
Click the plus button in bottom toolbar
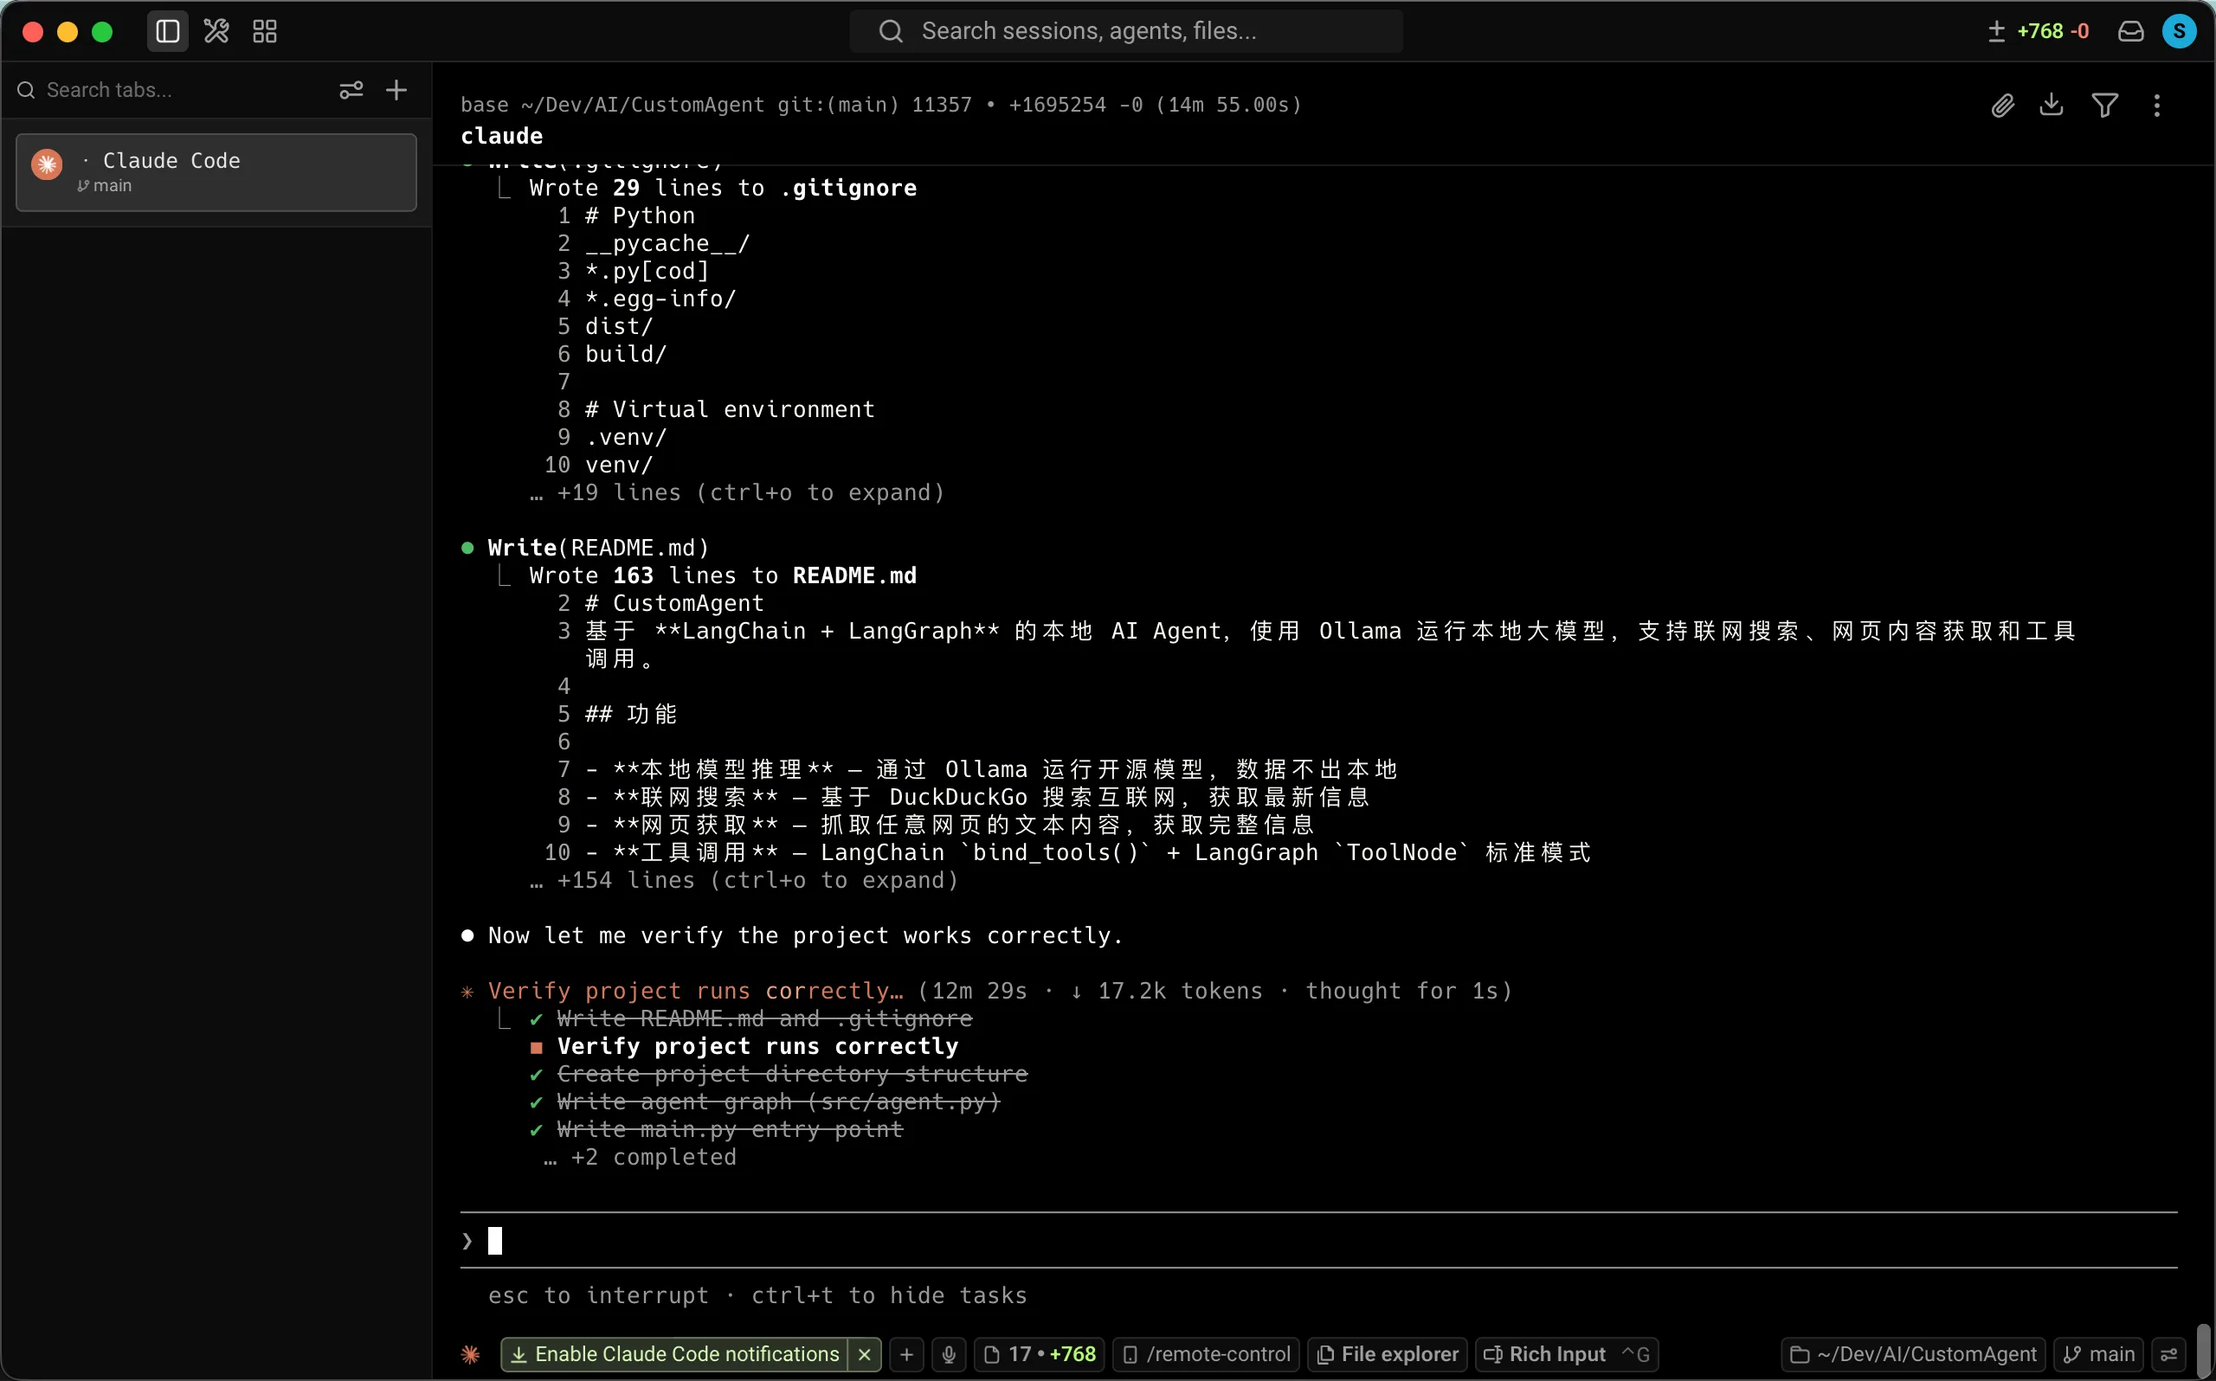(x=906, y=1353)
